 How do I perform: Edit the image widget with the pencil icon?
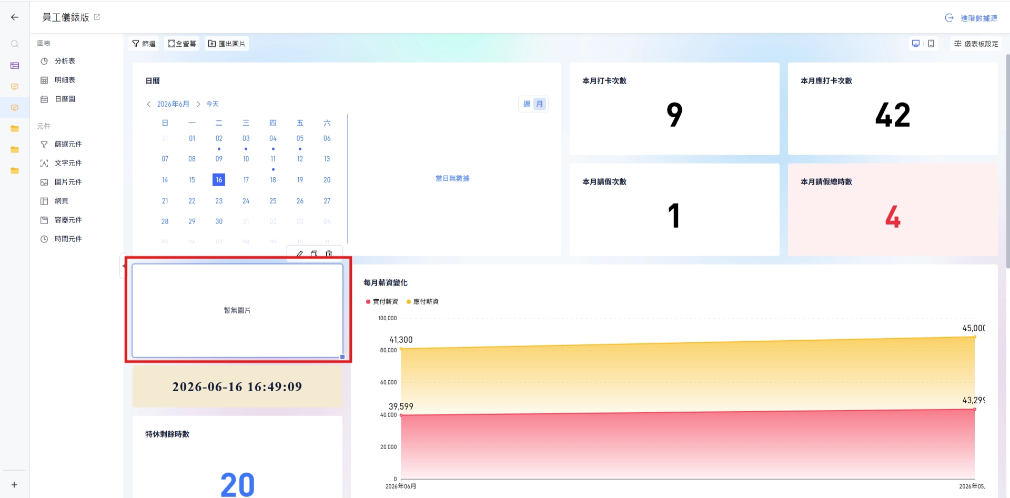pyautogui.click(x=300, y=253)
